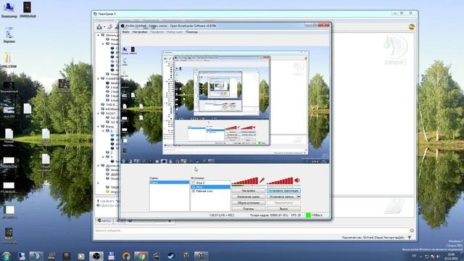Click the Остановить запись button

(282, 196)
